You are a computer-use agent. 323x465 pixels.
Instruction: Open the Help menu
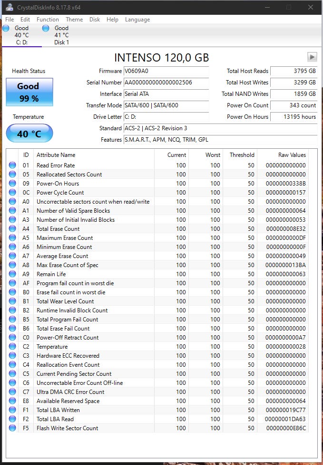112,20
